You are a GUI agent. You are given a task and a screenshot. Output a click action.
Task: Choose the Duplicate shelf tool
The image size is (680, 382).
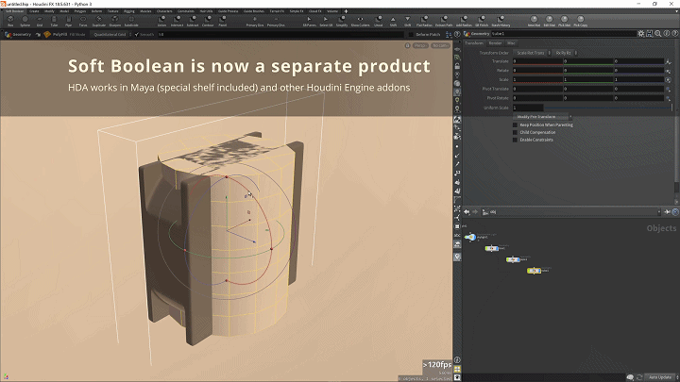99,21
